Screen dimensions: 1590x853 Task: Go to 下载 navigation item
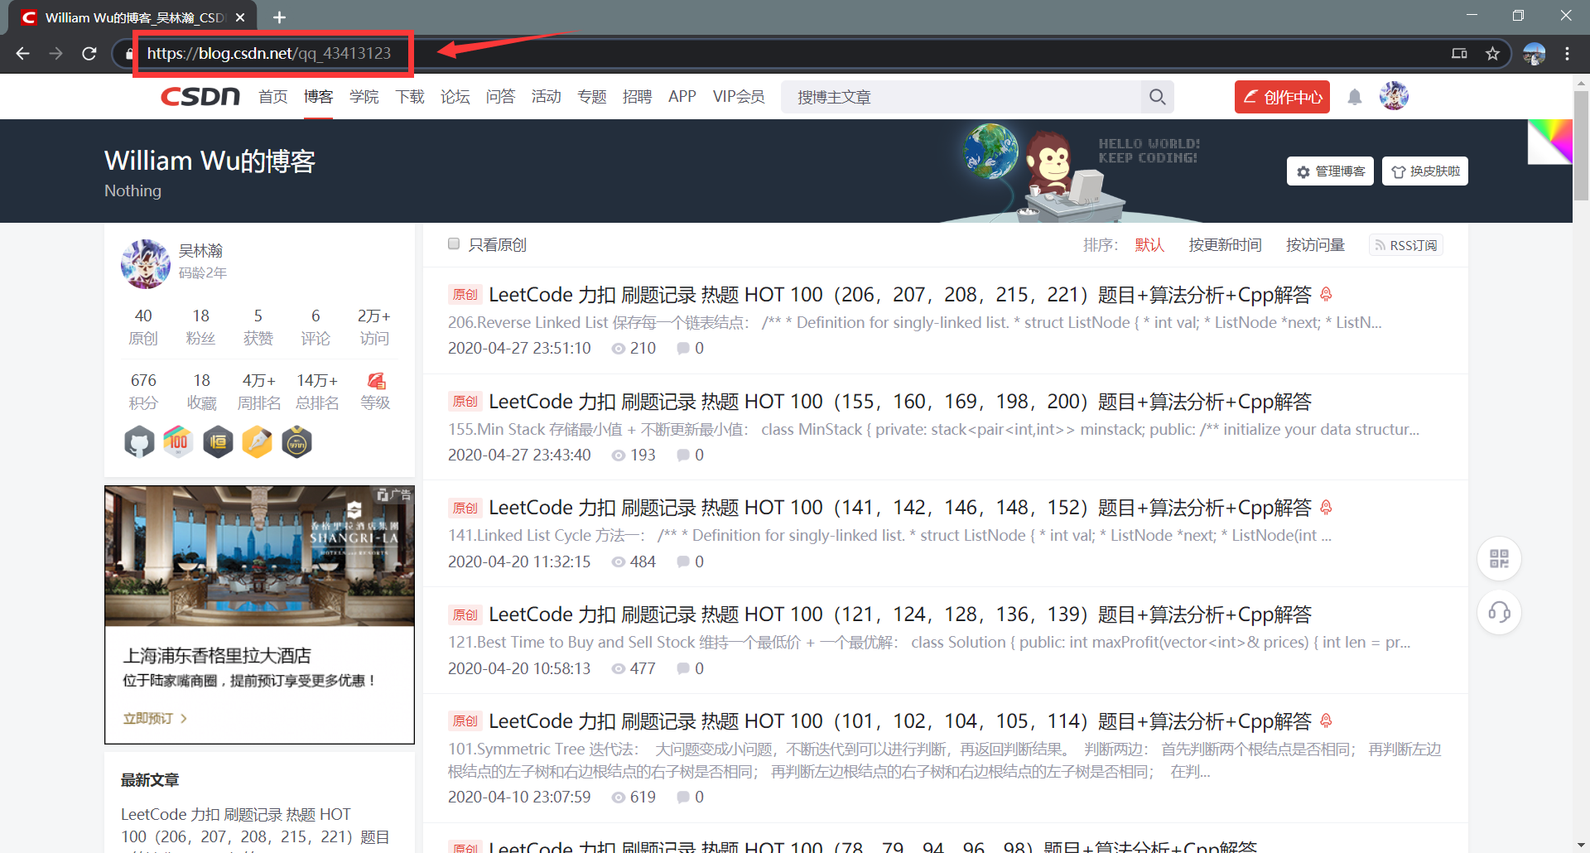click(x=410, y=97)
